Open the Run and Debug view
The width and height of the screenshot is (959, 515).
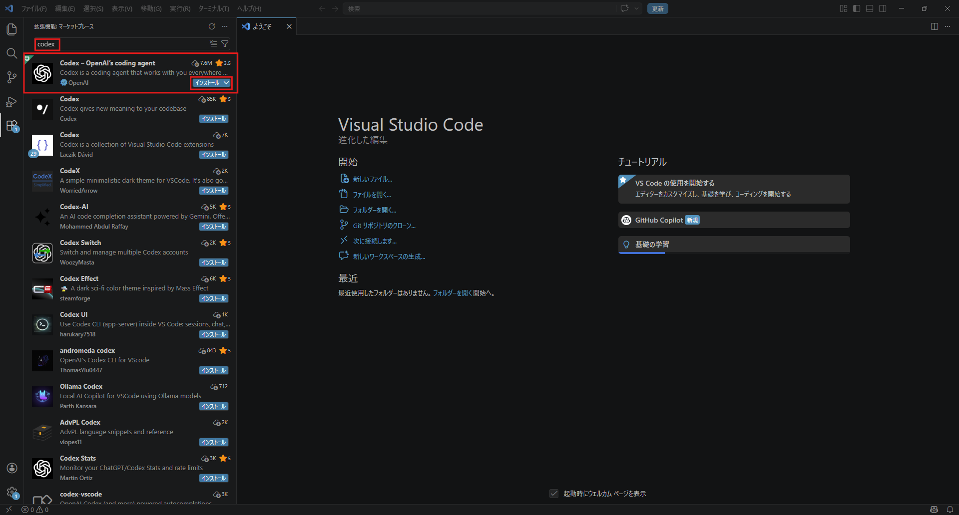coord(11,102)
